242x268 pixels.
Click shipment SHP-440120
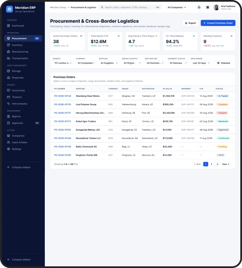[x=188, y=96]
